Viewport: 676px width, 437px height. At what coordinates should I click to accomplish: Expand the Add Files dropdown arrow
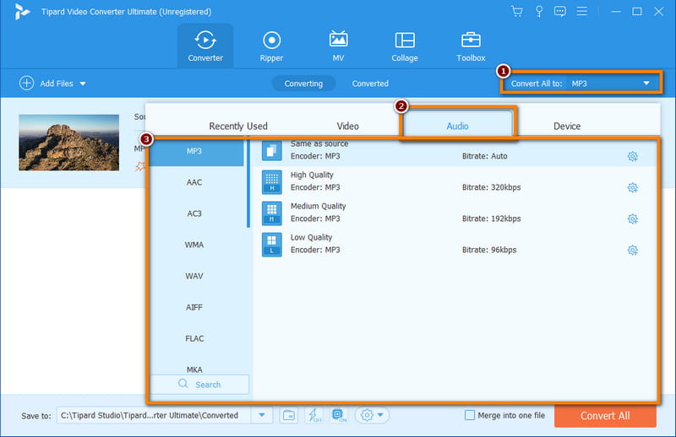tap(83, 84)
